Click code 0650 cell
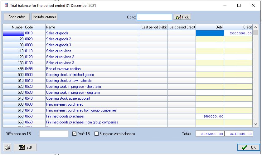The height and width of the screenshot is (155, 262). coord(35,116)
